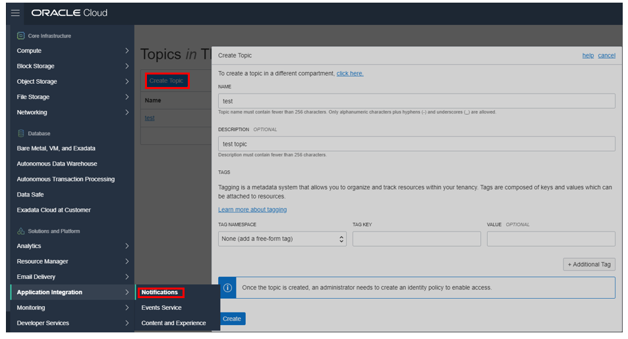Open Object Storage in the sidebar
This screenshot has width=628, height=339.
[37, 81]
